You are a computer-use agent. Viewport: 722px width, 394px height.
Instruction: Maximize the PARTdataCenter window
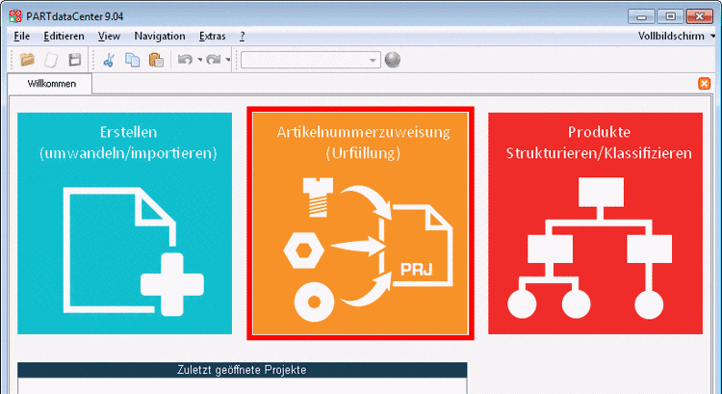click(670, 16)
